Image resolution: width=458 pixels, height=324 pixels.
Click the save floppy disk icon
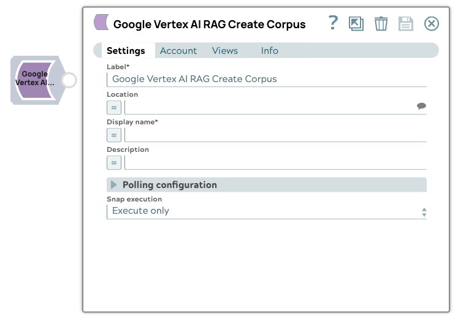[x=406, y=24]
